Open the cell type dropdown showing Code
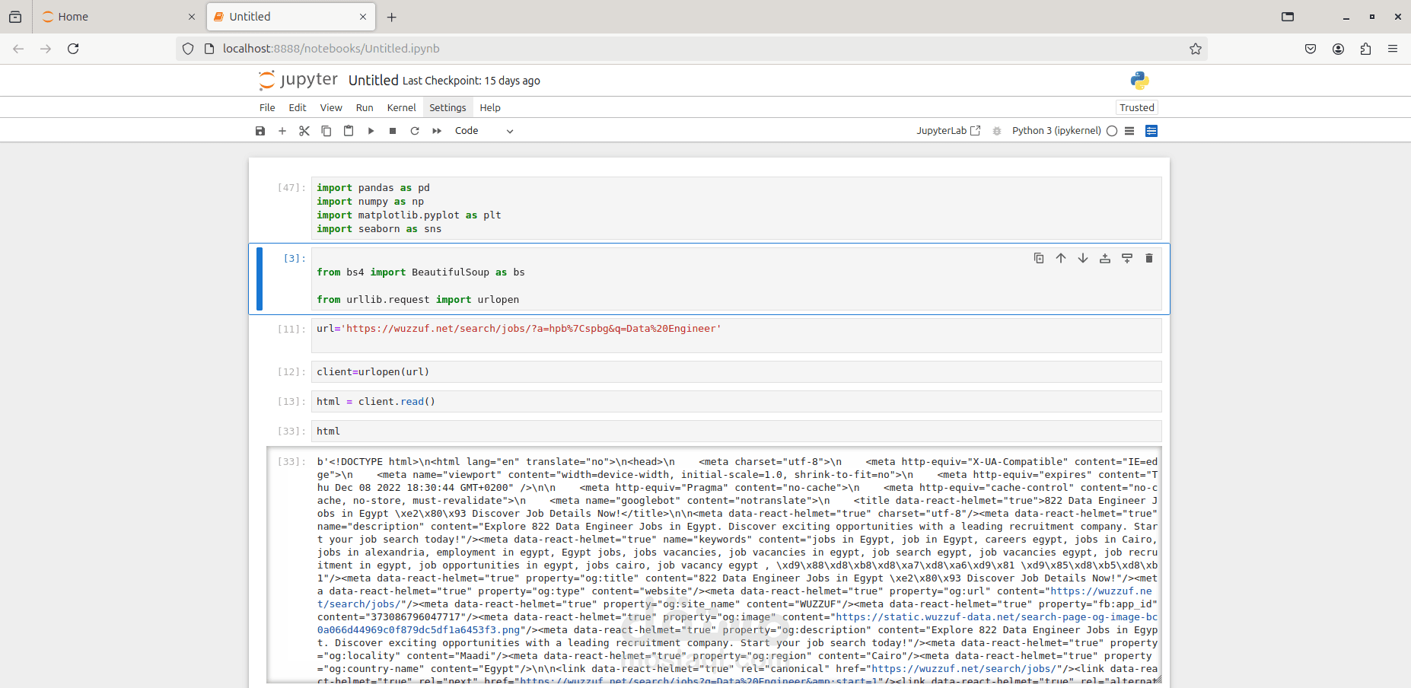Viewport: 1411px width, 688px height. 484,131
